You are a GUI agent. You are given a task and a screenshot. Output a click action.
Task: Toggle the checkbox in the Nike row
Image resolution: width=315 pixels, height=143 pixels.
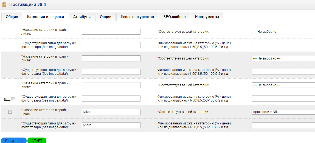pos(10,112)
